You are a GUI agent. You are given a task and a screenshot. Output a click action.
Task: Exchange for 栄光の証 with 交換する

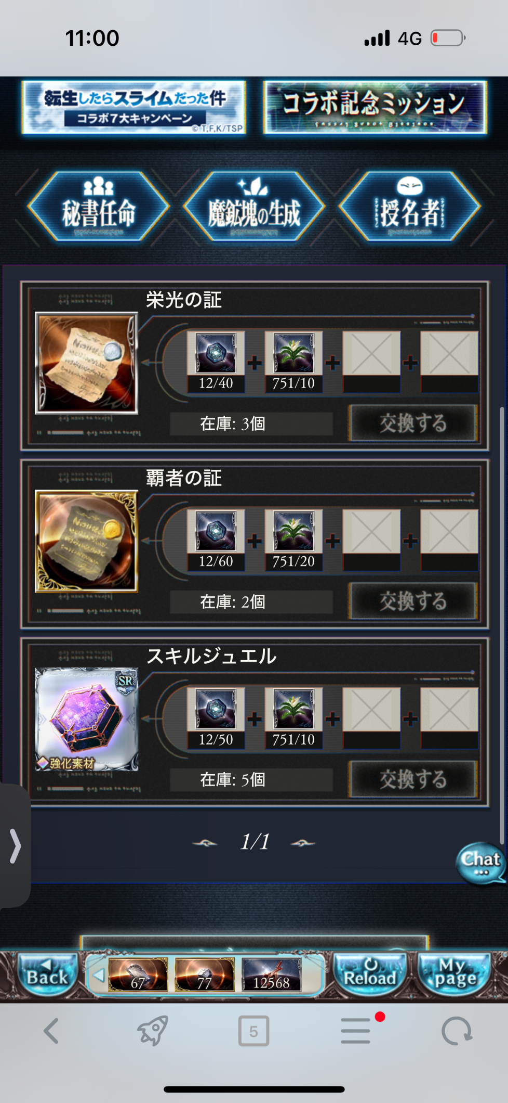click(413, 423)
